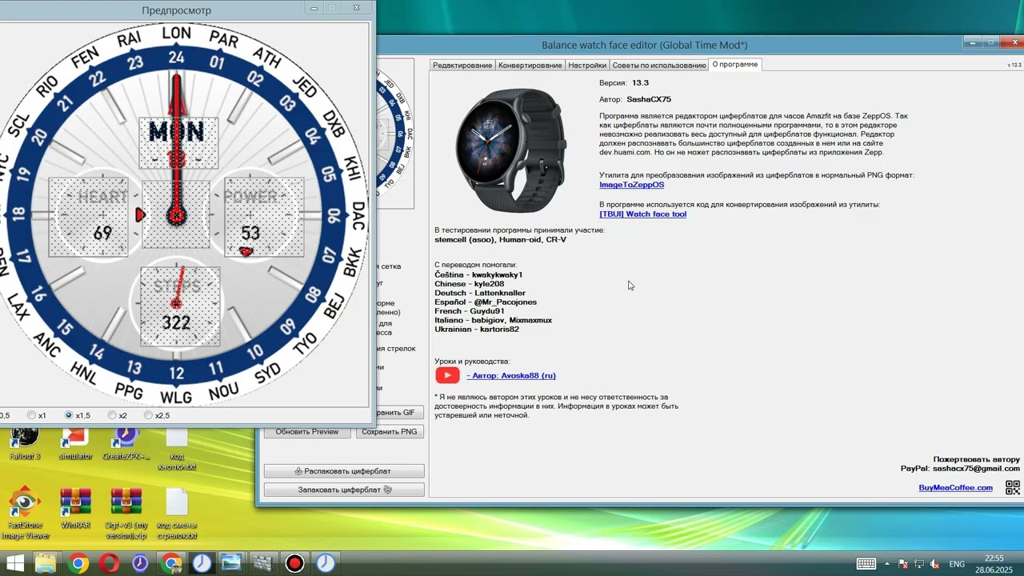The height and width of the screenshot is (576, 1024).
Task: Select the x1,5 preview scale radio button
Action: 69,415
